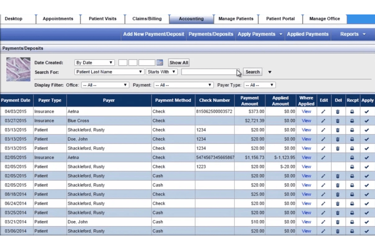The width and height of the screenshot is (375, 250).
Task: Delete the 03/13/2015 Doe, John payment
Action: (x=338, y=139)
